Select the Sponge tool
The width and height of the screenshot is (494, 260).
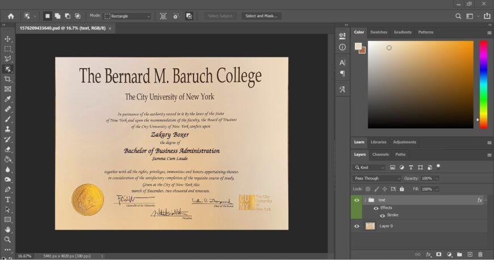click(x=7, y=179)
